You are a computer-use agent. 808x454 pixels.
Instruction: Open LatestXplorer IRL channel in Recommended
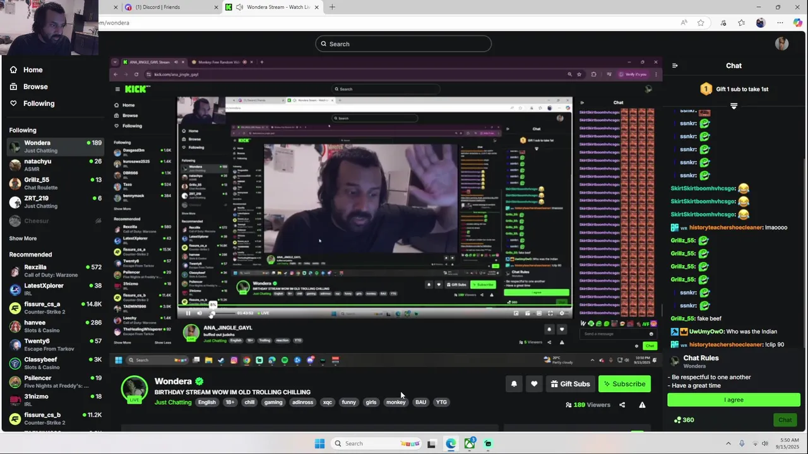(x=56, y=289)
